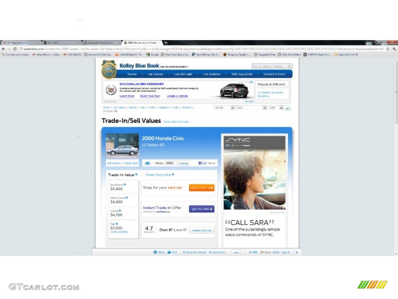Open the car values menu item
This screenshot has height=299, width=398.
(155, 74)
